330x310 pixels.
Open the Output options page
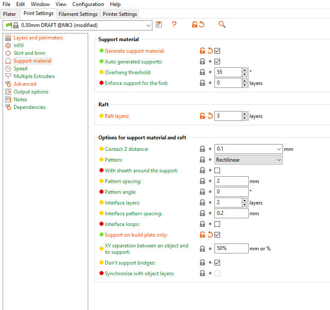pos(31,92)
